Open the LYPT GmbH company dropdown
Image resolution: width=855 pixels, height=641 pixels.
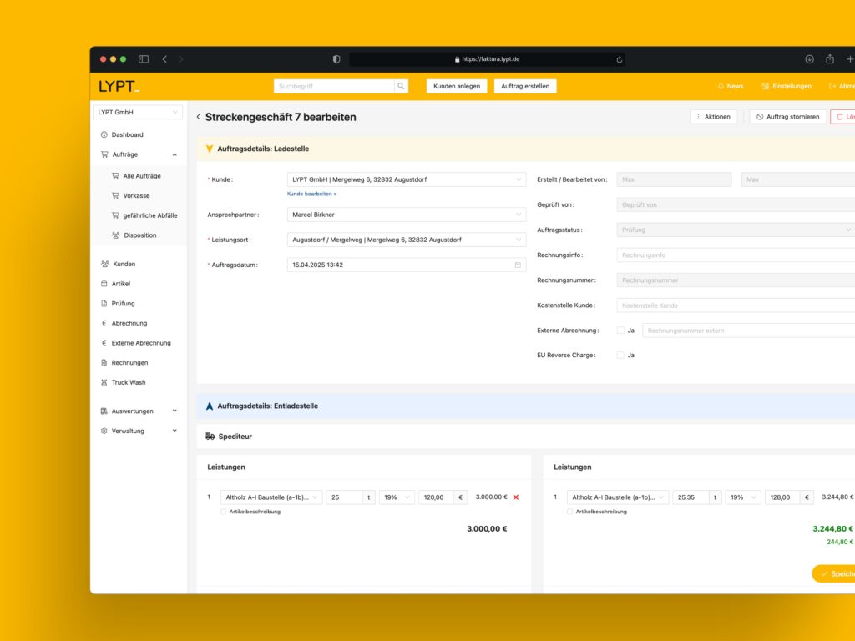(x=137, y=112)
